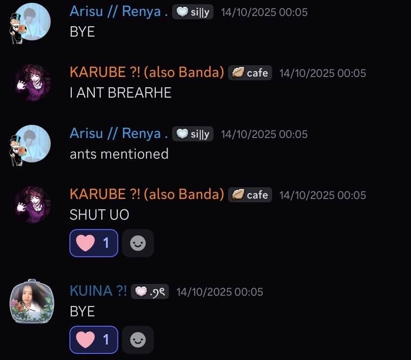Add reaction smiley under KUINA's BYE message

point(138,340)
